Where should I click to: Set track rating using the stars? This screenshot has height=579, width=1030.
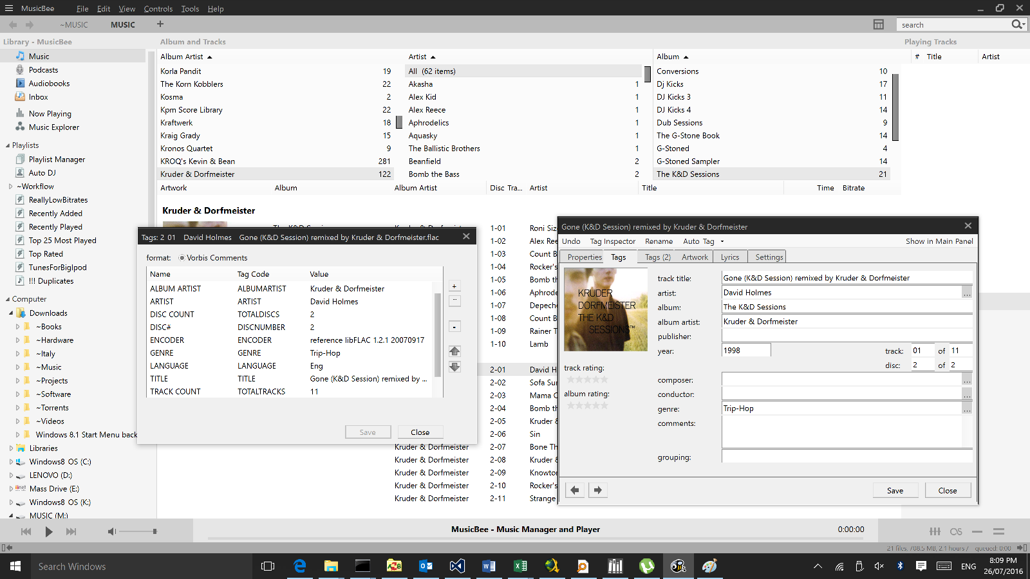click(x=586, y=380)
